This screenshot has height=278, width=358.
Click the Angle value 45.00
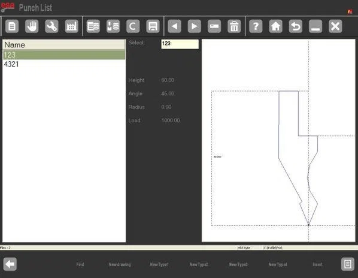click(168, 93)
